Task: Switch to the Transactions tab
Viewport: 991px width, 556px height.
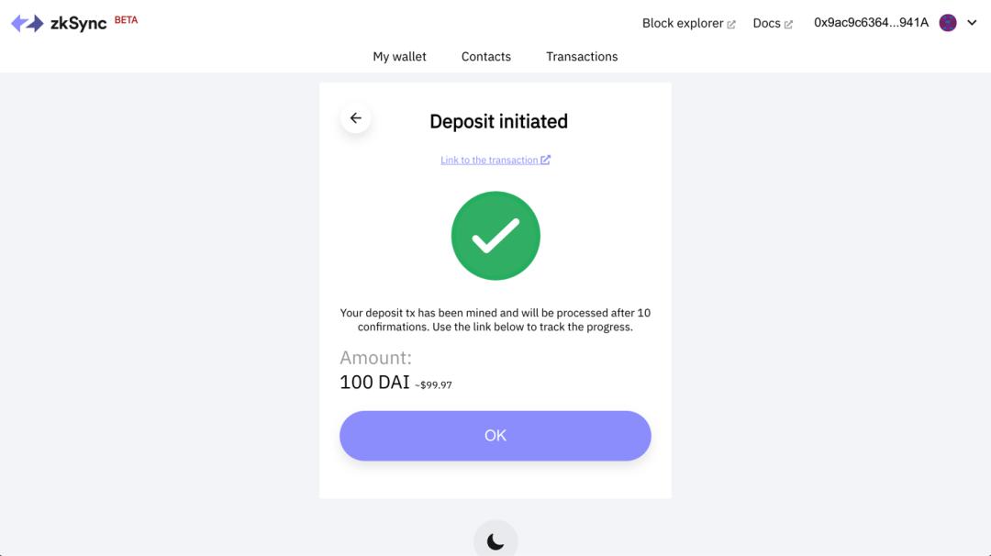Action: tap(582, 56)
